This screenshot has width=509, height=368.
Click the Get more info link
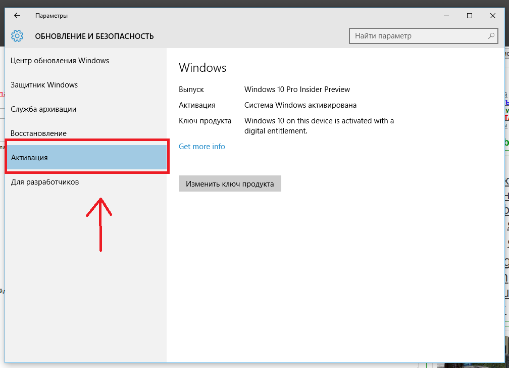(202, 147)
